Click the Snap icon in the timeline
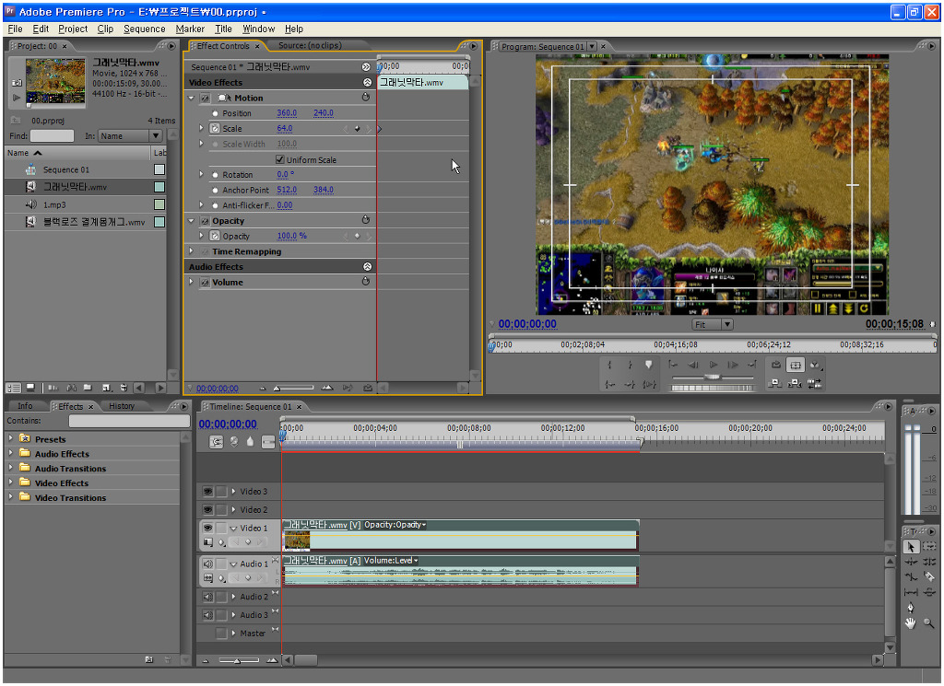 tap(217, 442)
